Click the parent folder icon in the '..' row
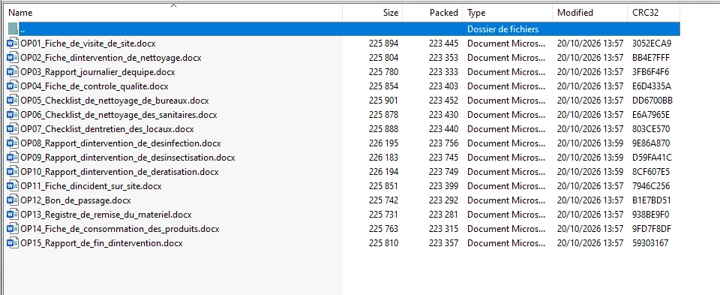This screenshot has width=720, height=295. point(13,29)
